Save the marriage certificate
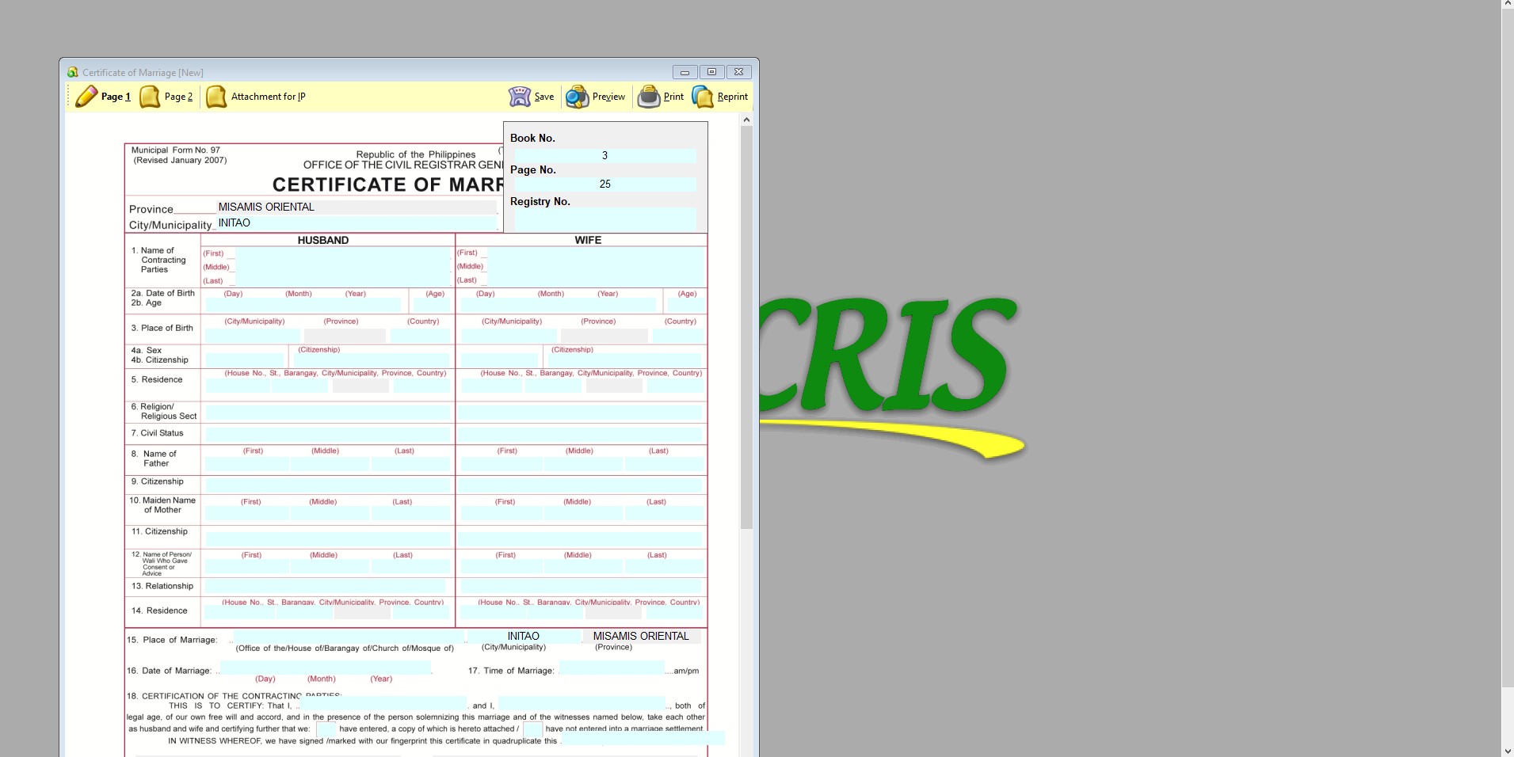 coord(531,97)
